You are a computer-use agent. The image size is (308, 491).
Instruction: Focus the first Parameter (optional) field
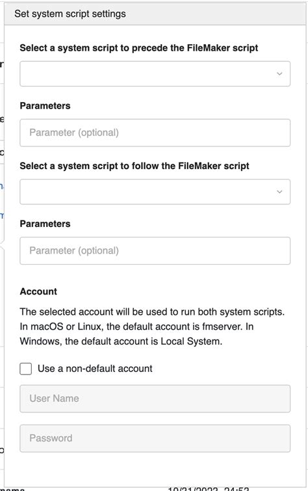[155, 133]
